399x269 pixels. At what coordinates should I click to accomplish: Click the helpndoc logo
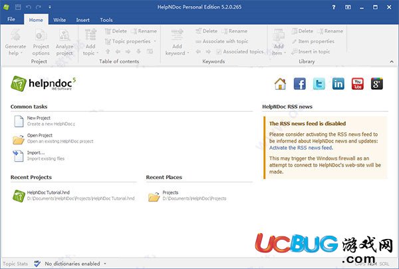(43, 83)
